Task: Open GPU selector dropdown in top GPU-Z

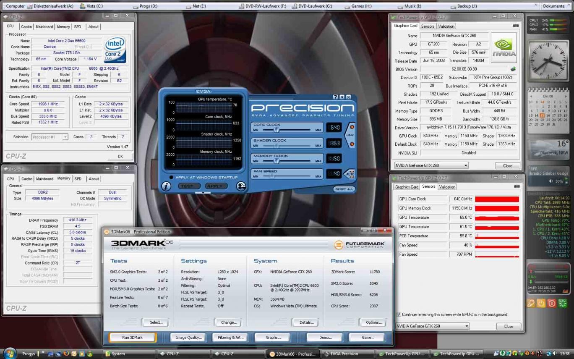Action: [x=431, y=165]
